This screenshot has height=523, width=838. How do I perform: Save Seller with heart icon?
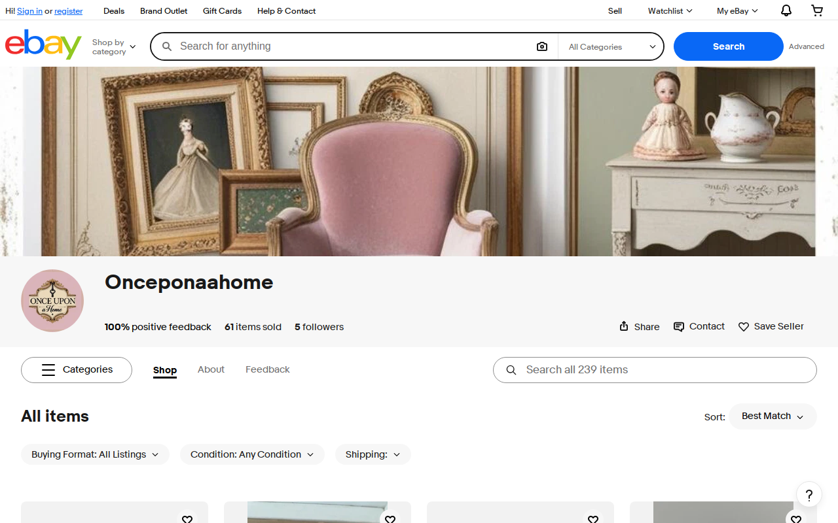click(x=771, y=326)
